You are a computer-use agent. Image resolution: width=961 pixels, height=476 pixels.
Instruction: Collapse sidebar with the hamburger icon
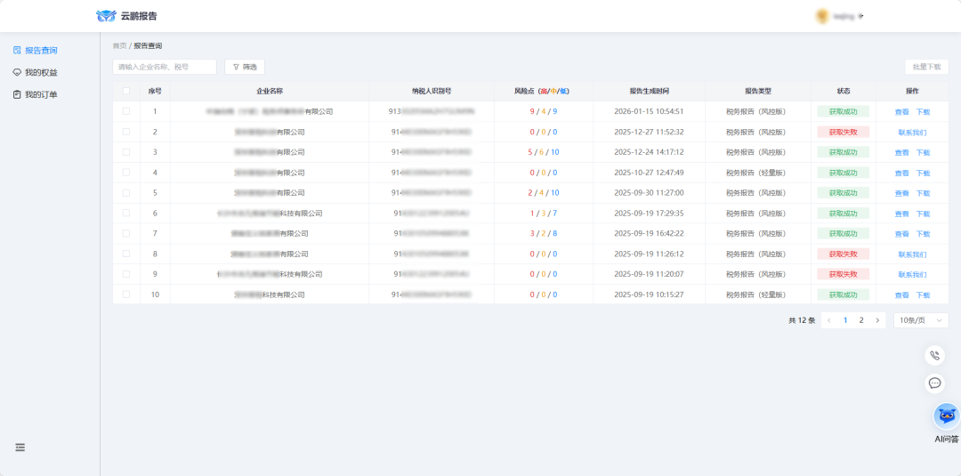(x=20, y=447)
